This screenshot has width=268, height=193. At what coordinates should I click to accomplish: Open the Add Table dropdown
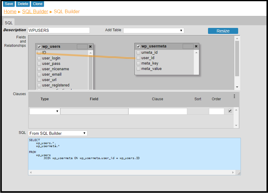153,30
